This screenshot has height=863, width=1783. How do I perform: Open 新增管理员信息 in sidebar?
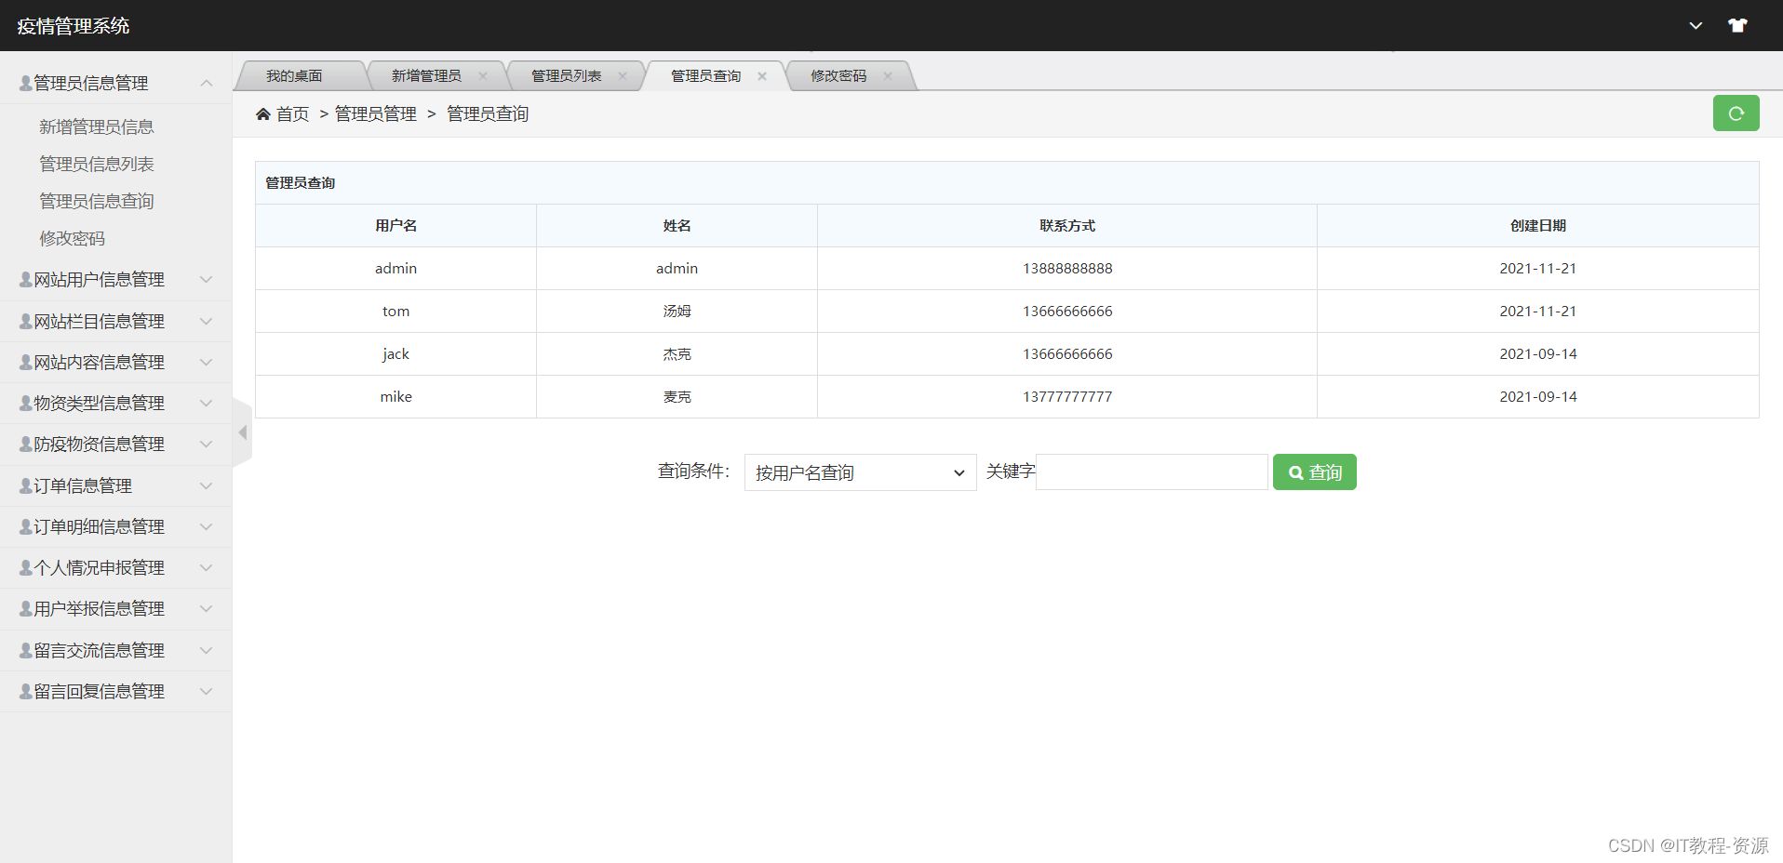pyautogui.click(x=97, y=126)
